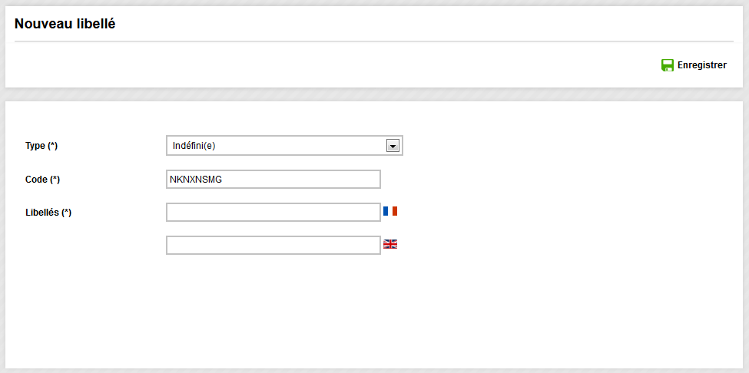Image resolution: width=749 pixels, height=373 pixels.
Task: Click the English libellé text field
Action: 273,245
